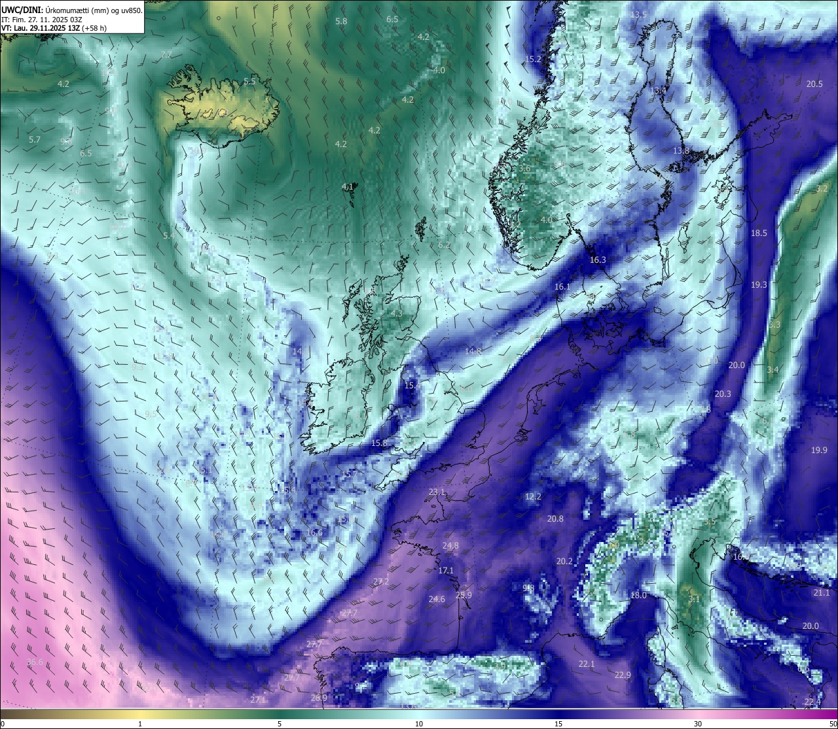
Task: Click the 22.9 value over the Mediterranean
Action: (623, 675)
